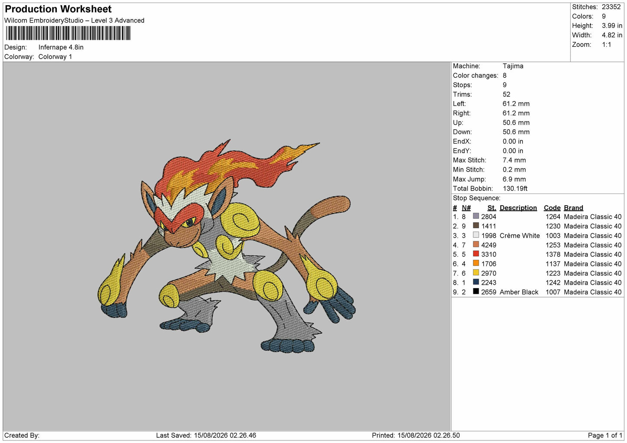This screenshot has height=443, width=627.
Task: Click the design name 'Infernape 4.8in'
Action: [x=61, y=47]
